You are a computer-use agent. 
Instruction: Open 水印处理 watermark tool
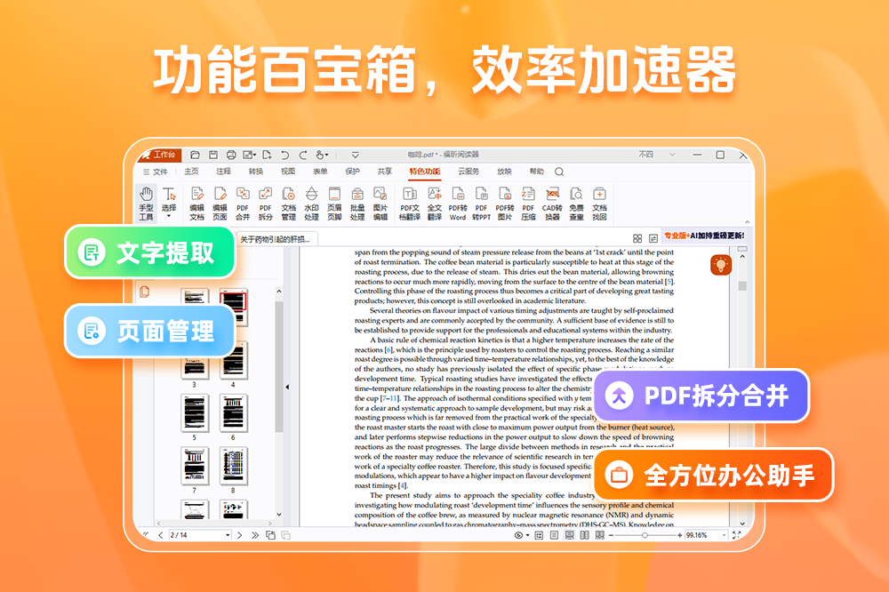[x=311, y=203]
